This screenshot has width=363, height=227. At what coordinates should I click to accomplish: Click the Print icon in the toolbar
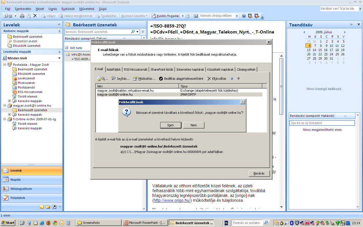click(x=22, y=16)
